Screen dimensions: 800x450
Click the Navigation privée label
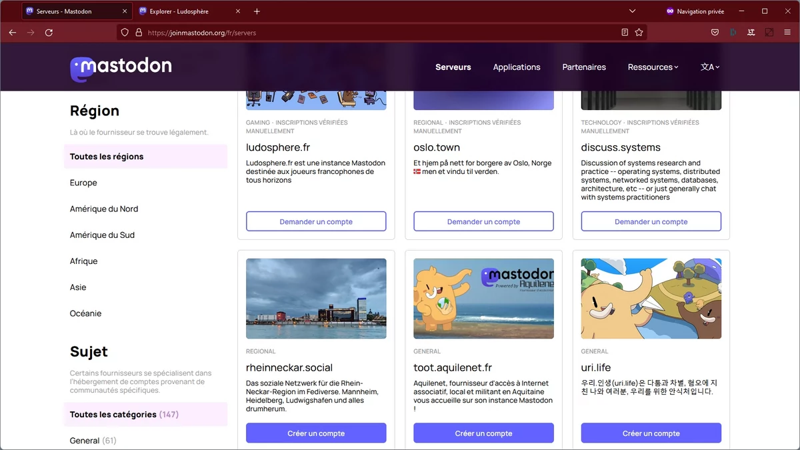[700, 11]
